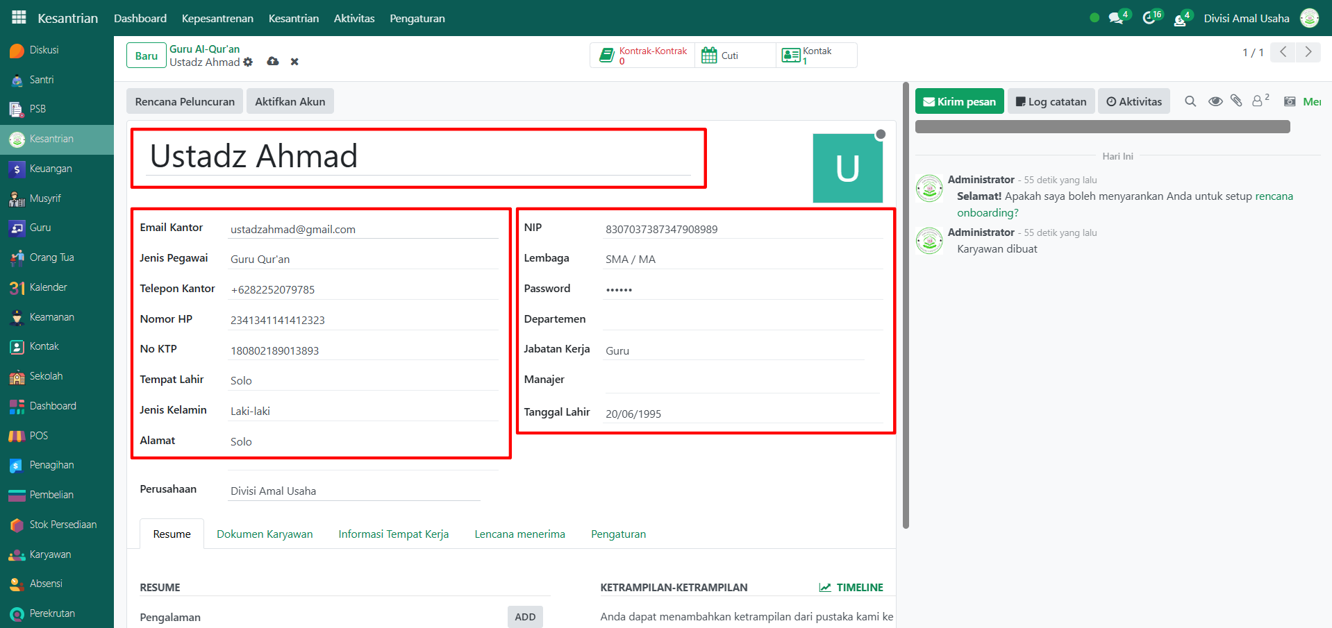
Task: Discard changes with the X icon
Action: coord(294,62)
